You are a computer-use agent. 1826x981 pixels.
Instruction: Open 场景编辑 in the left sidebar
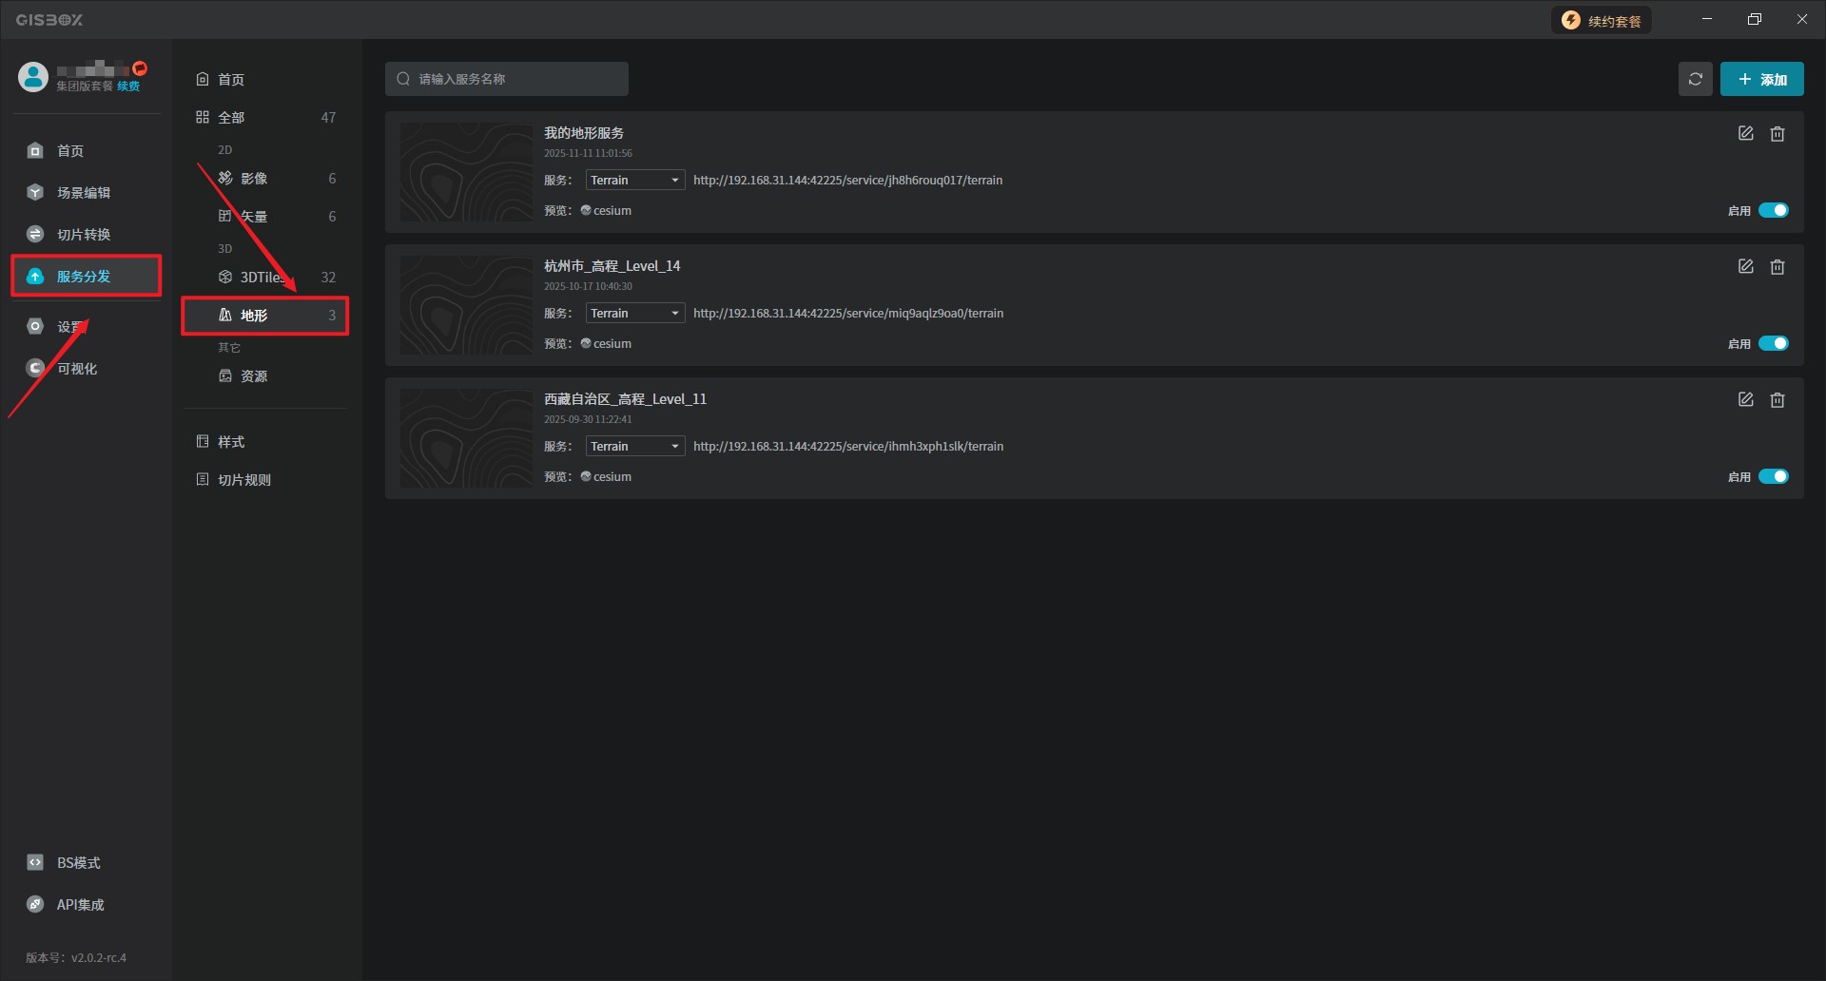point(83,193)
